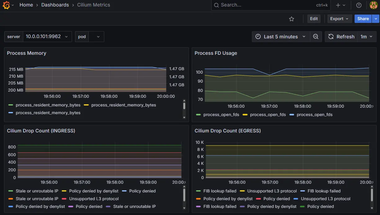
Task: Toggle egress orange Policy denied by denylist series
Action: pos(228,199)
